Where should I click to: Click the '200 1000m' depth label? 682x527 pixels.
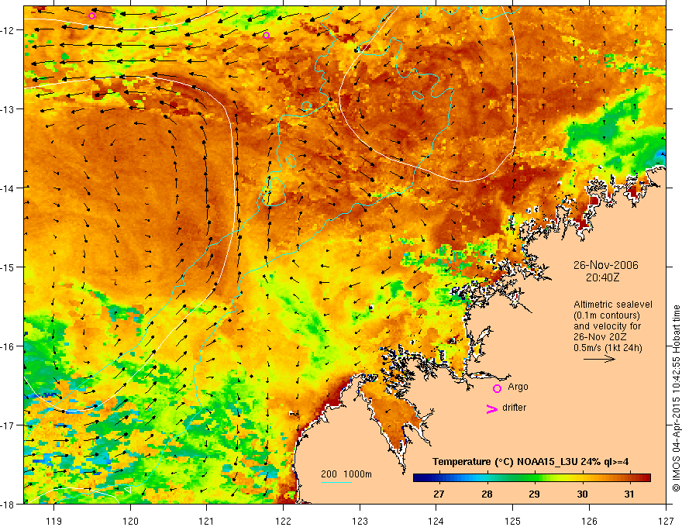(x=346, y=474)
